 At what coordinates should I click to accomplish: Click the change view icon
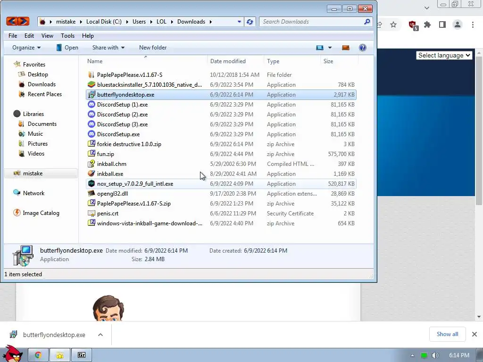pyautogui.click(x=320, y=48)
